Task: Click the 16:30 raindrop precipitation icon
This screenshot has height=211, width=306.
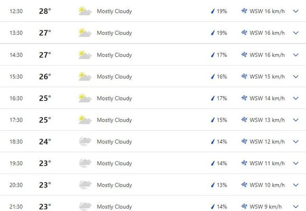Action: tap(213, 98)
